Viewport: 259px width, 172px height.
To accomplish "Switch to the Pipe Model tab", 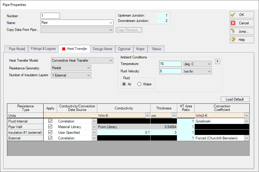I will click(x=17, y=49).
